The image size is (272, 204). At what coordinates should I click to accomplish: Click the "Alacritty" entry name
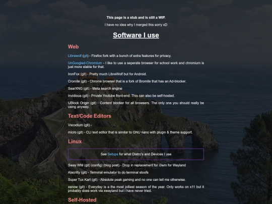74,173
